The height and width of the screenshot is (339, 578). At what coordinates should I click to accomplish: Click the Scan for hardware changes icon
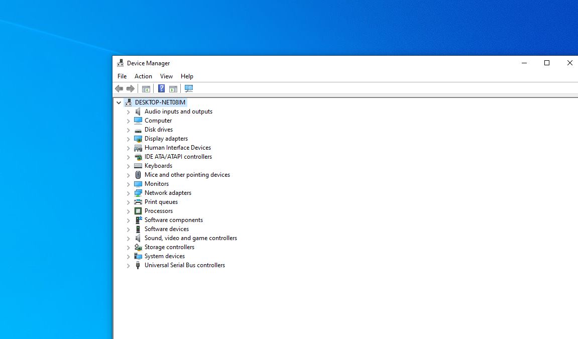coord(189,88)
